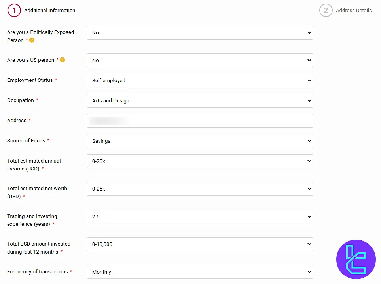Click the Address input field
The width and height of the screenshot is (381, 284).
tap(200, 121)
